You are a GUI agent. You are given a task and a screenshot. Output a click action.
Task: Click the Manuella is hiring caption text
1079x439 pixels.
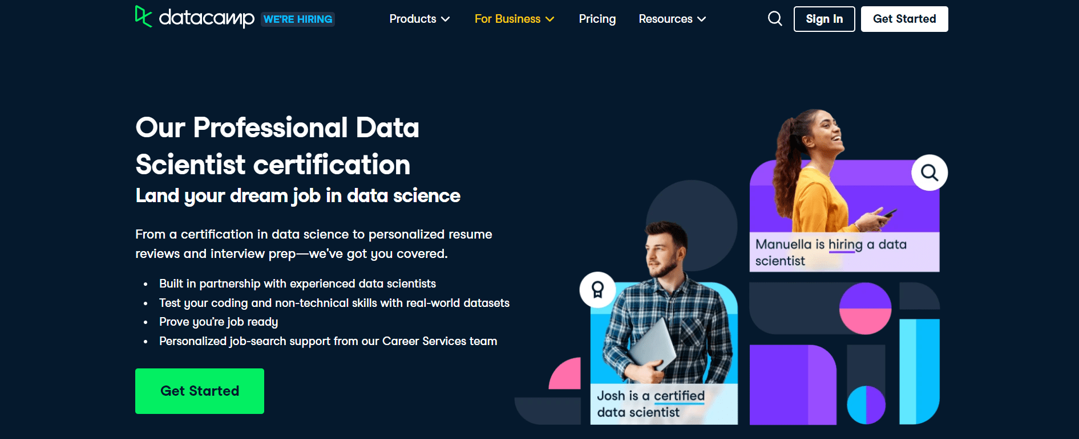(830, 252)
